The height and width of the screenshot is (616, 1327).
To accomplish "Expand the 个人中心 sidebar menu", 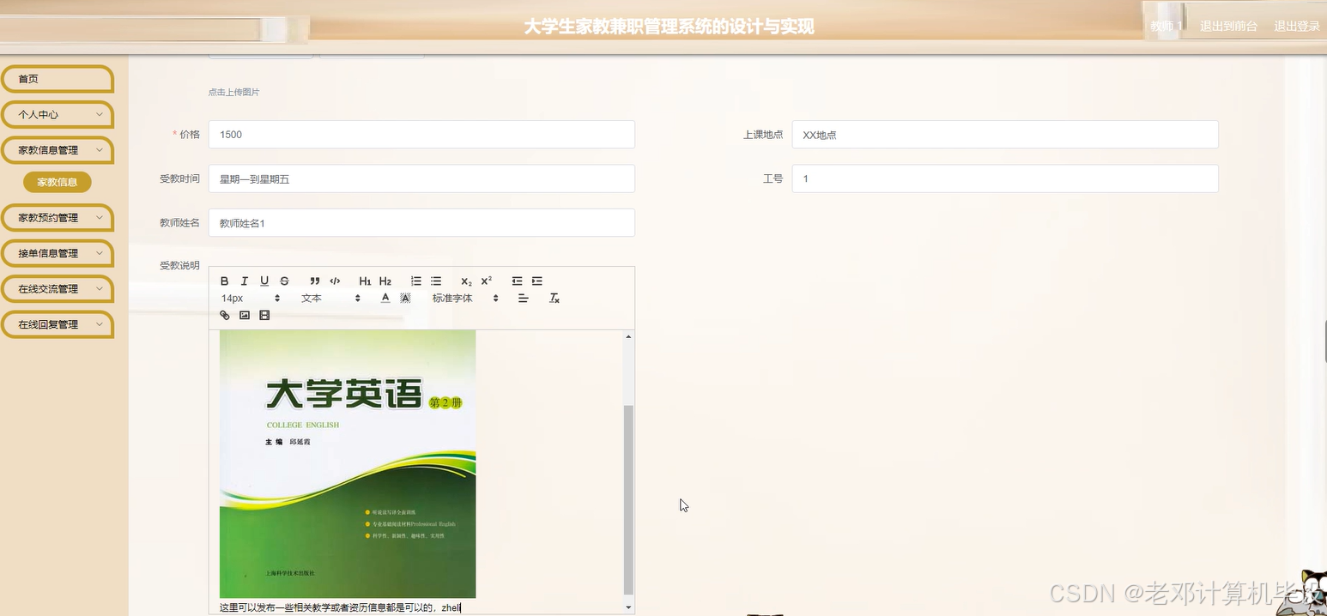I will coord(57,114).
